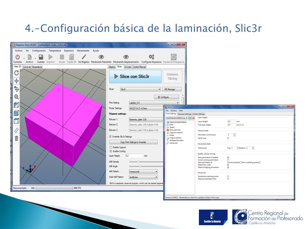The height and width of the screenshot is (229, 306).
Task: Select Multiple Extruders in Slic3r tree
Action: tap(176, 140)
